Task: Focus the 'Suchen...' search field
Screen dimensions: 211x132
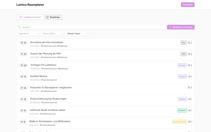Action: tap(91, 27)
